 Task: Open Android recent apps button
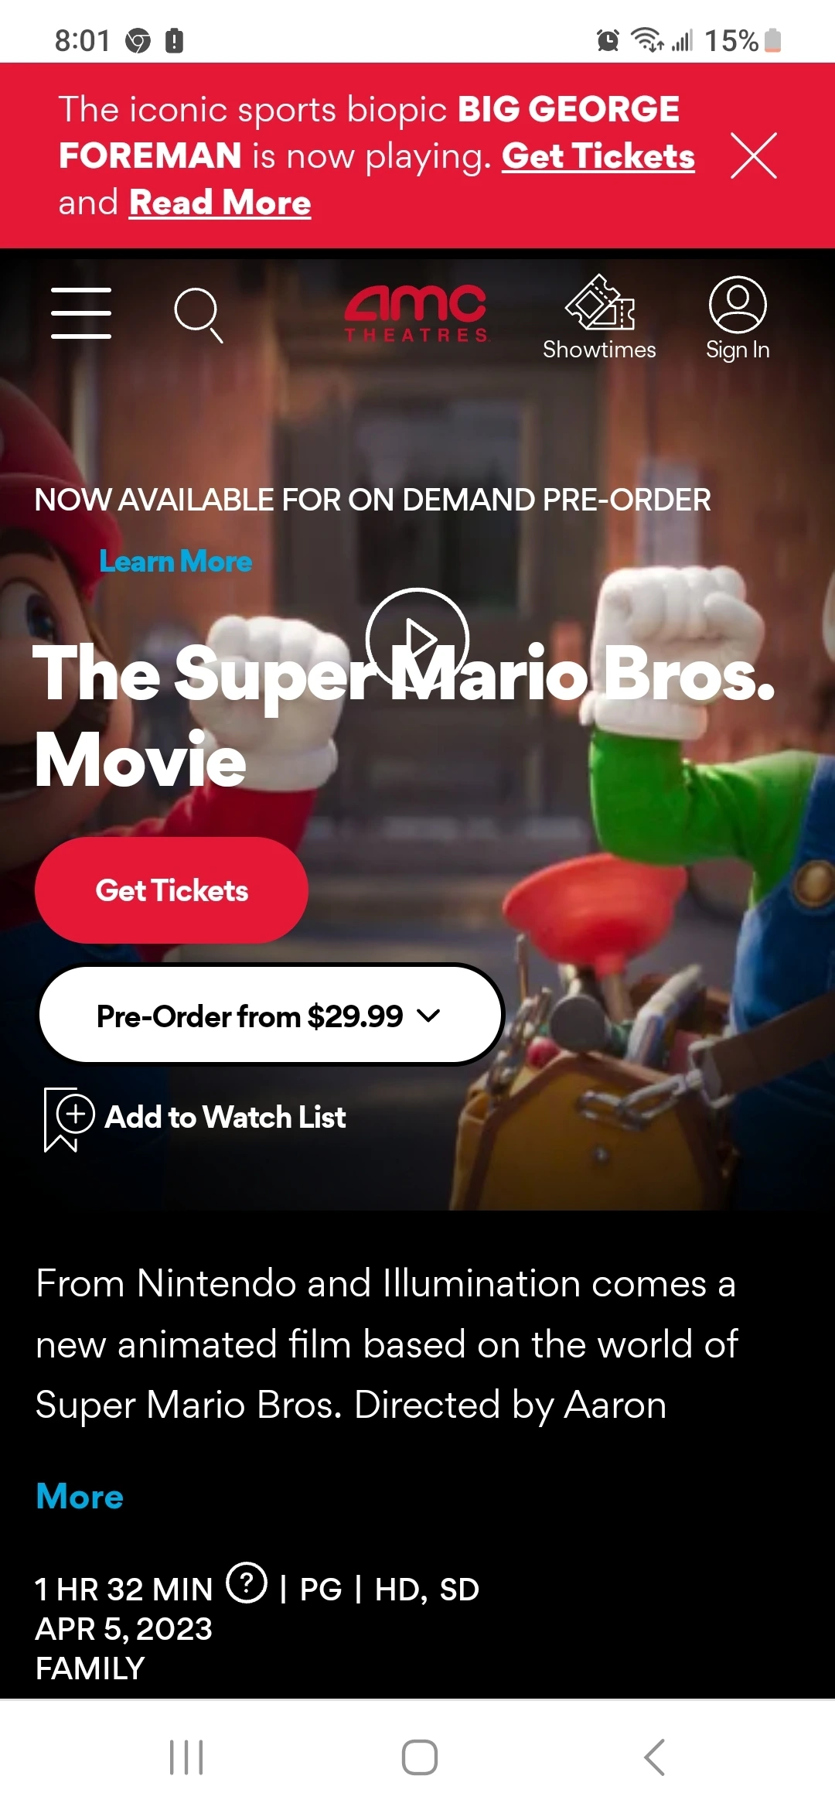(186, 1757)
